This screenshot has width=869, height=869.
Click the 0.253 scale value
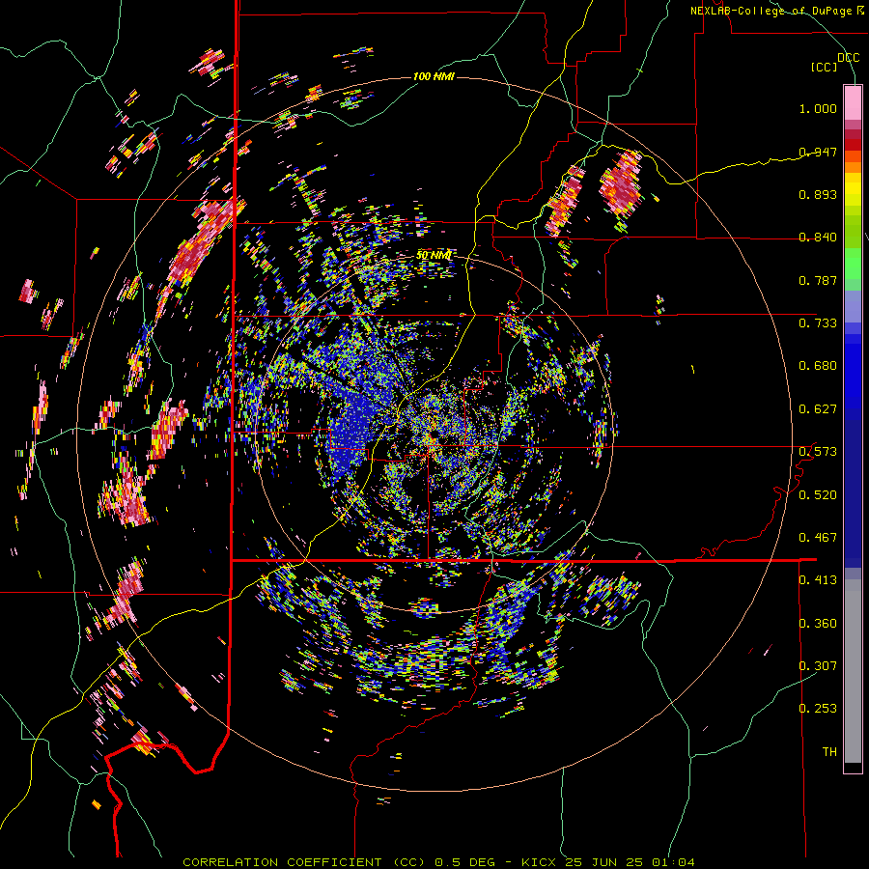818,709
